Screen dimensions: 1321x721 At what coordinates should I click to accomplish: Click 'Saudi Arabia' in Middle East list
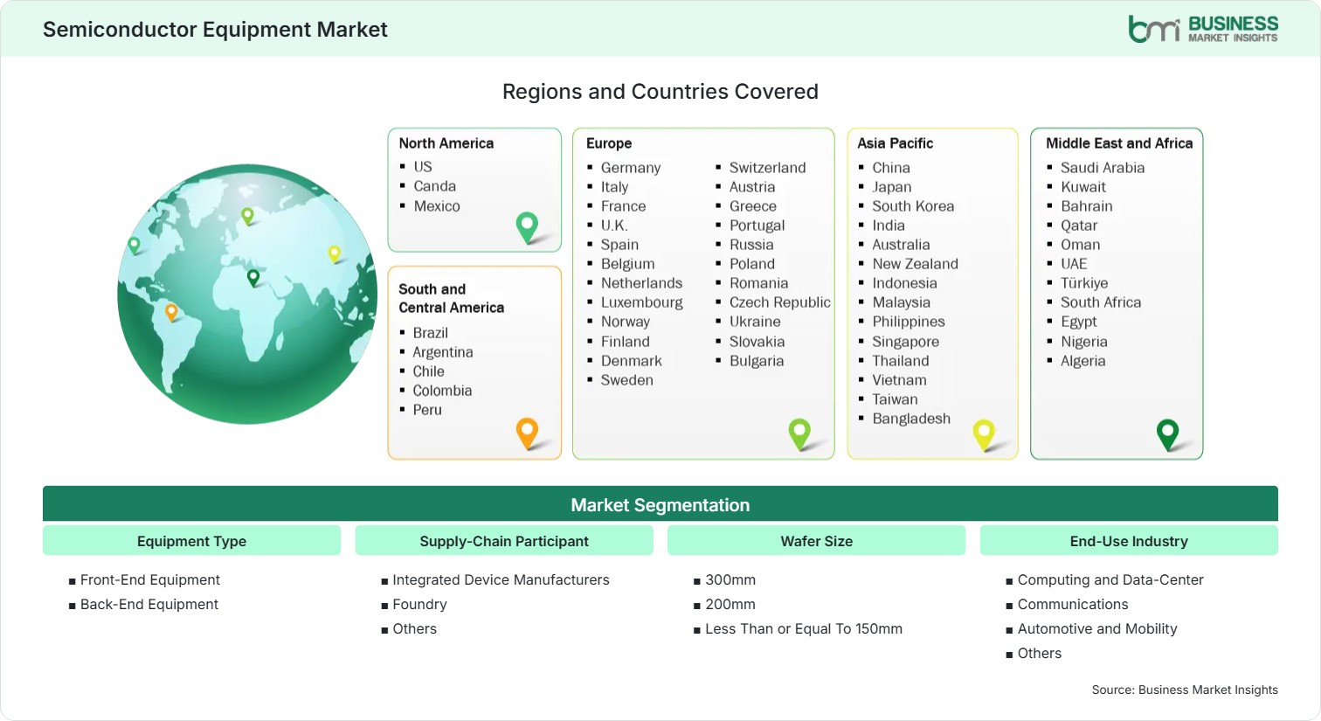tap(1103, 168)
